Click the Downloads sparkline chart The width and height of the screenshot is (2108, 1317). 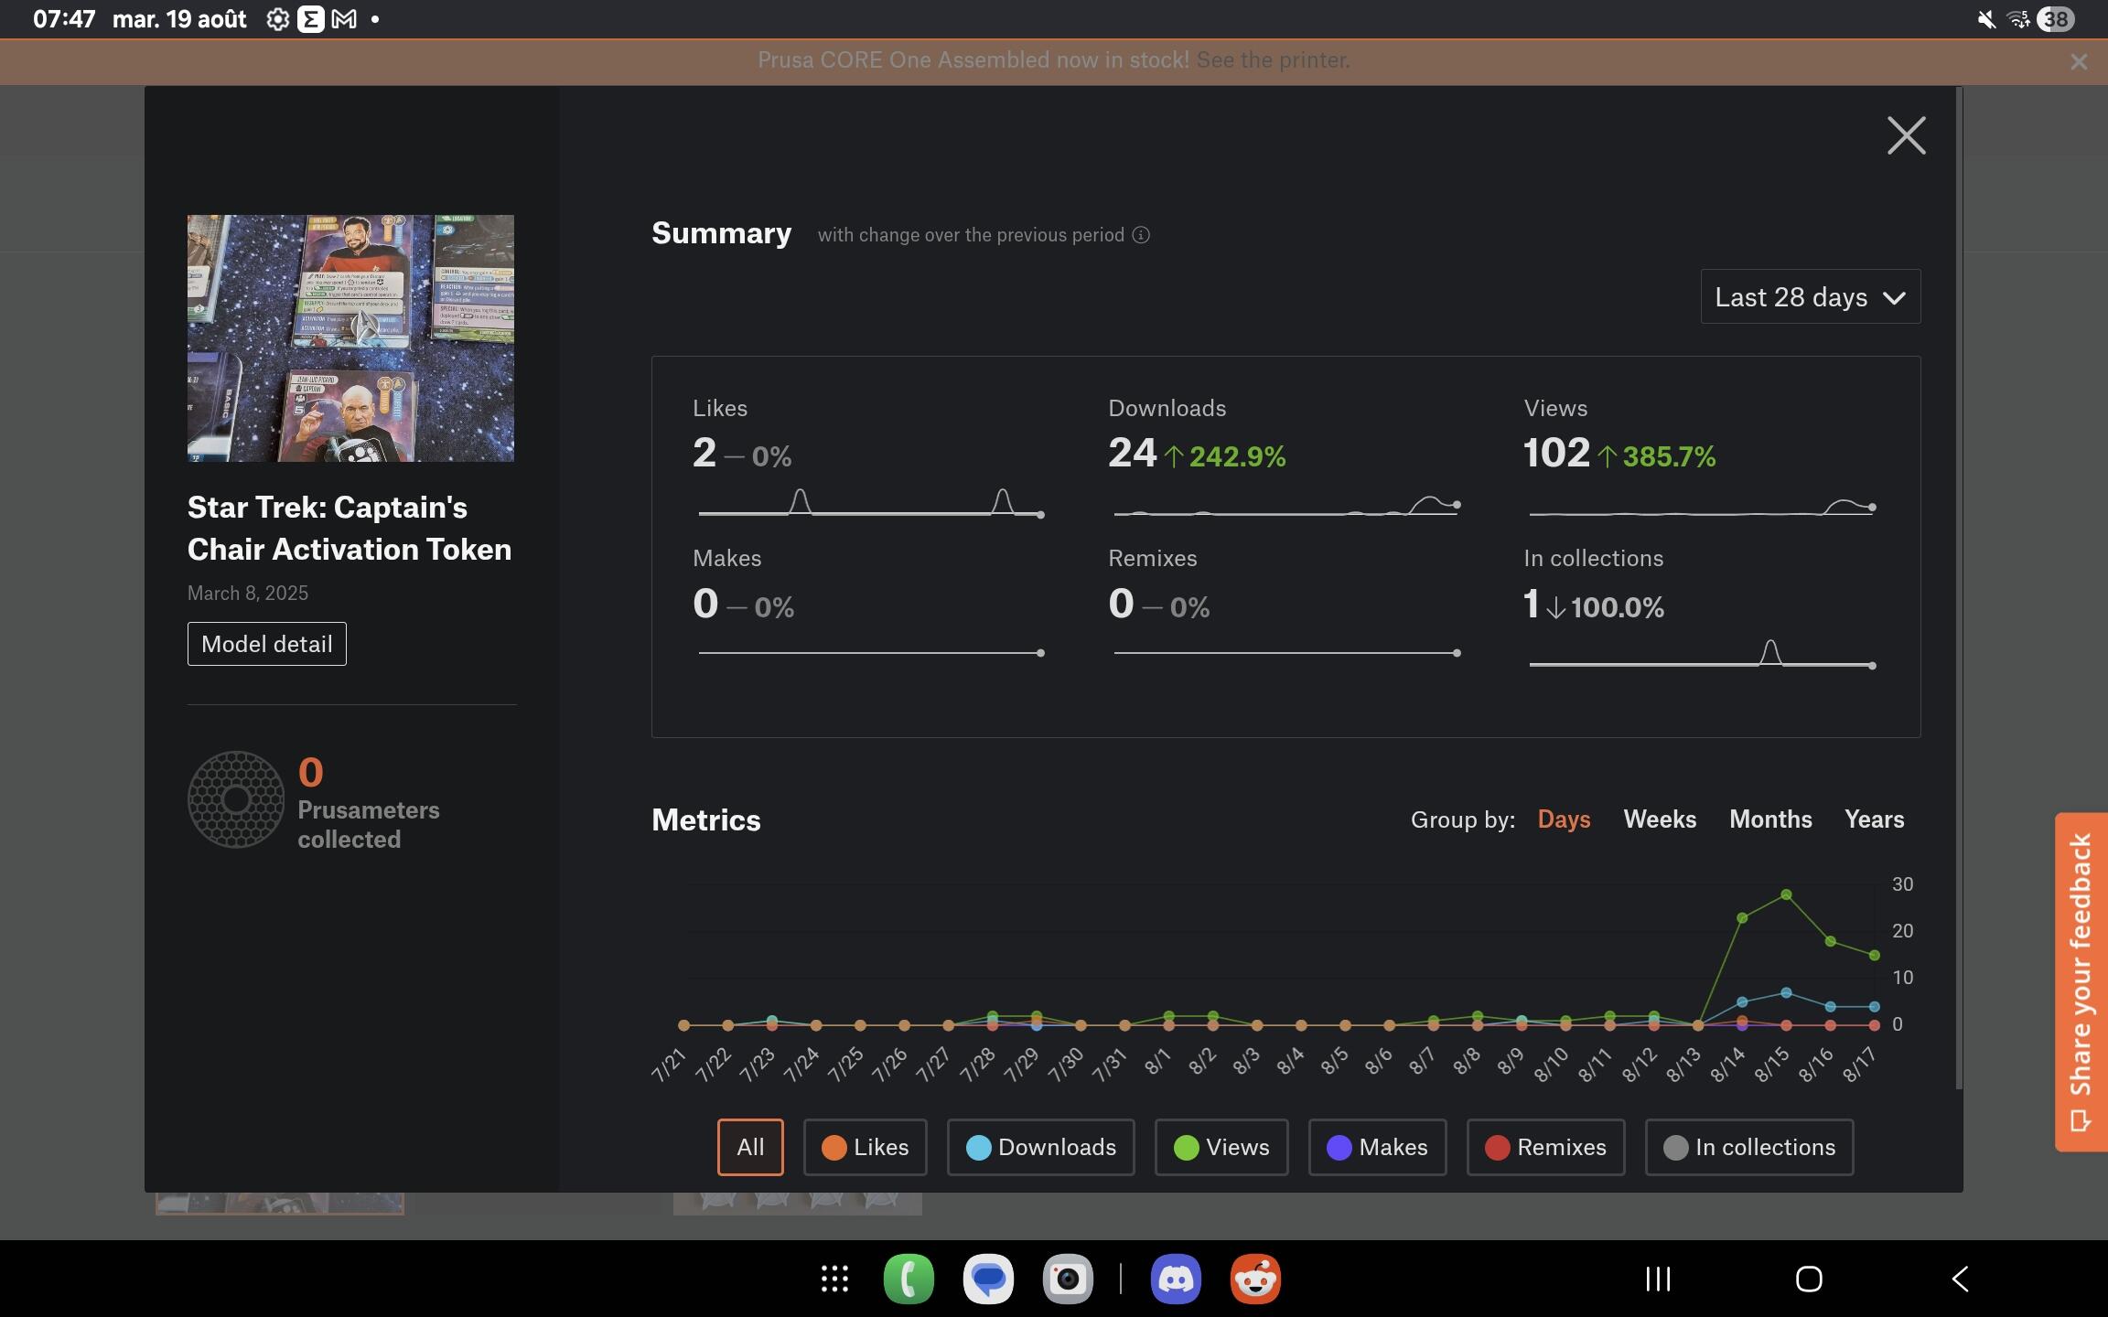(x=1286, y=506)
